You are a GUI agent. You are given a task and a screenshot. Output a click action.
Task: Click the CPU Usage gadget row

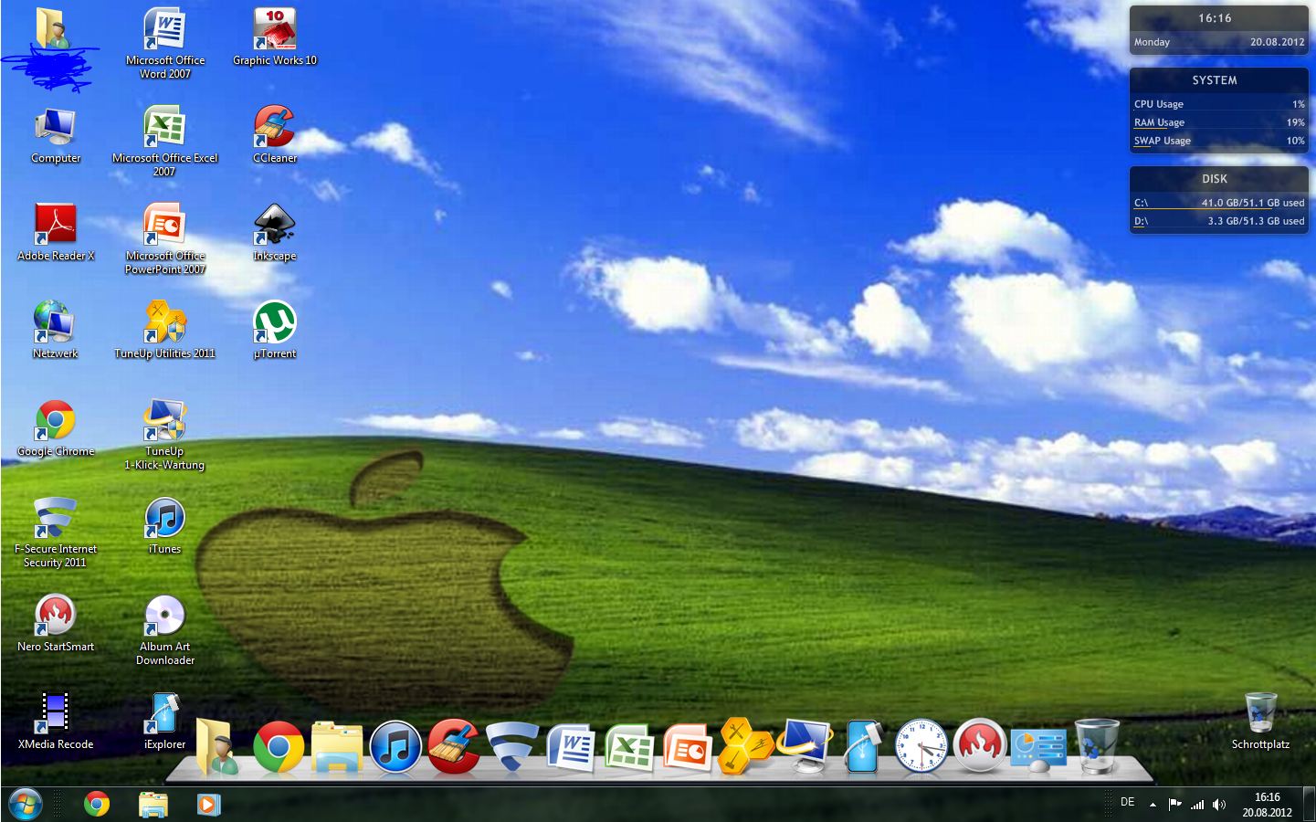pos(1219,104)
